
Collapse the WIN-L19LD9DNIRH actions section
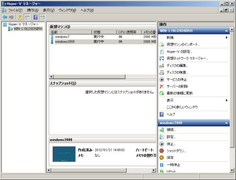pos(226,31)
